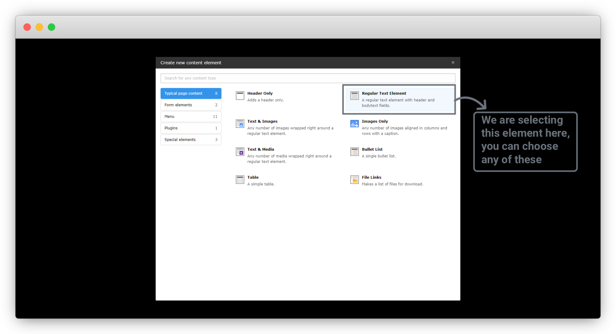Switch to the Form elements tab
This screenshot has height=334, width=616.
191,105
